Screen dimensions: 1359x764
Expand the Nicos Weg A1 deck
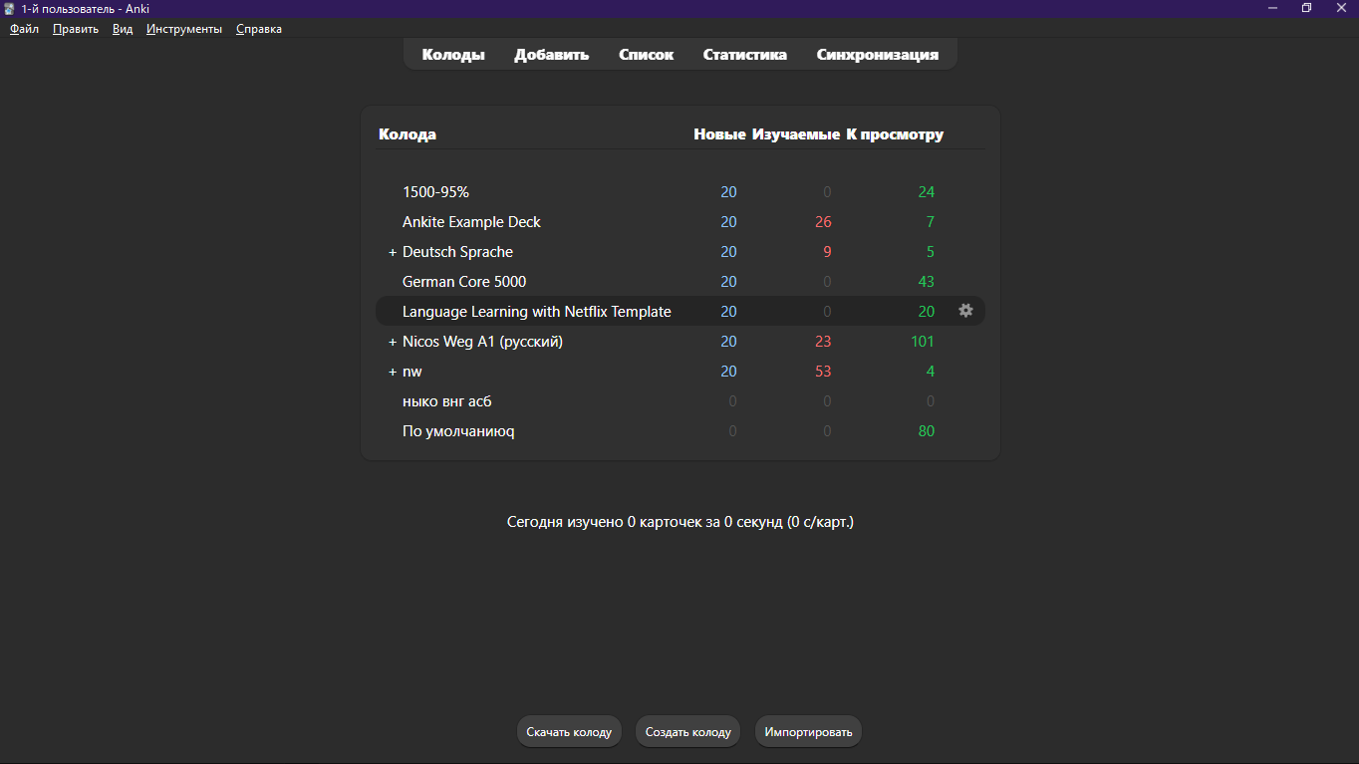click(393, 342)
